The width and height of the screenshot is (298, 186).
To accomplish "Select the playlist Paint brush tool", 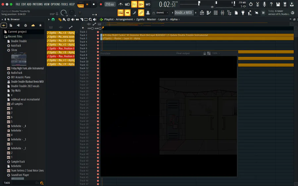I will [x=64, y=19].
